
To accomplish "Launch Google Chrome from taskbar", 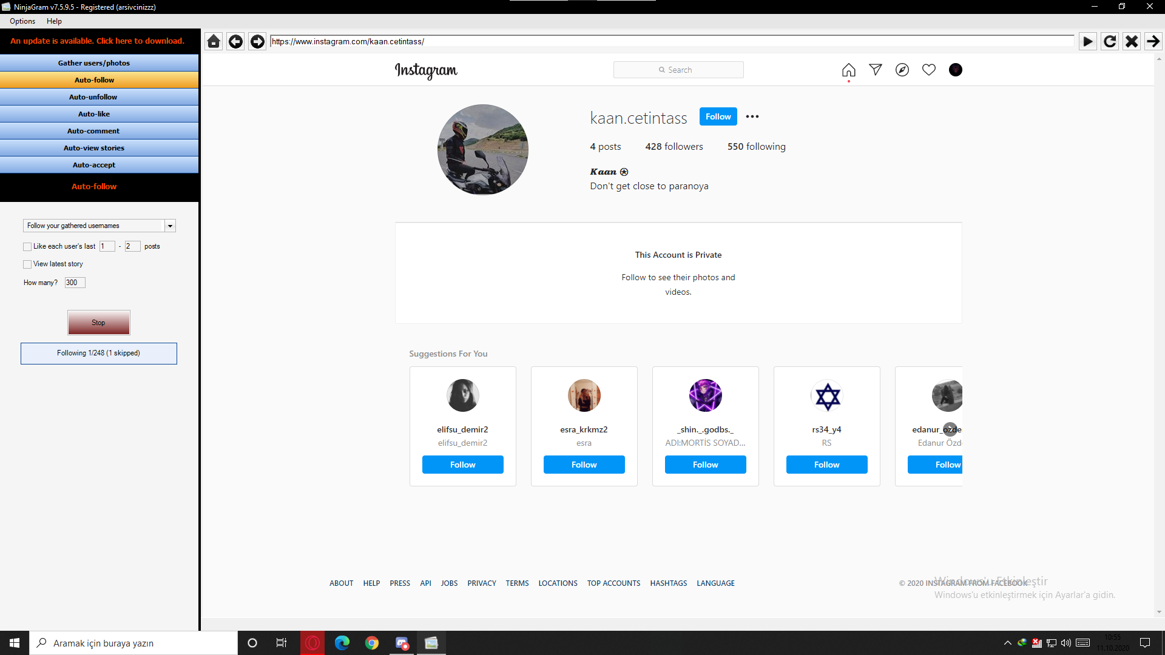I will coord(372,643).
